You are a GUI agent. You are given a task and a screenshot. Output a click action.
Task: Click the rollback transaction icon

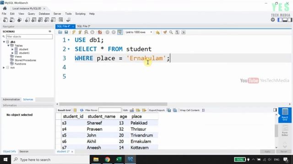(x=114, y=32)
